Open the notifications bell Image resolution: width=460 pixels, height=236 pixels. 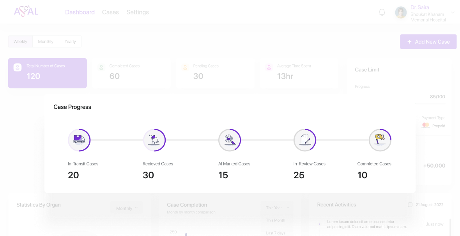pyautogui.click(x=382, y=12)
